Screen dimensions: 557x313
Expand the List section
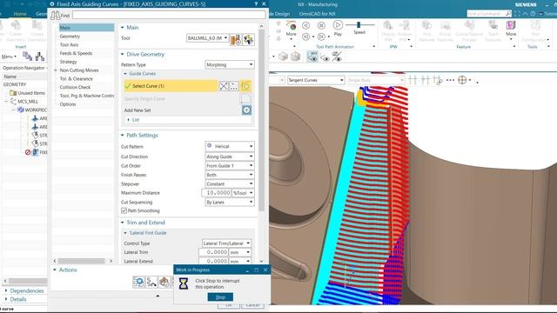tap(129, 120)
